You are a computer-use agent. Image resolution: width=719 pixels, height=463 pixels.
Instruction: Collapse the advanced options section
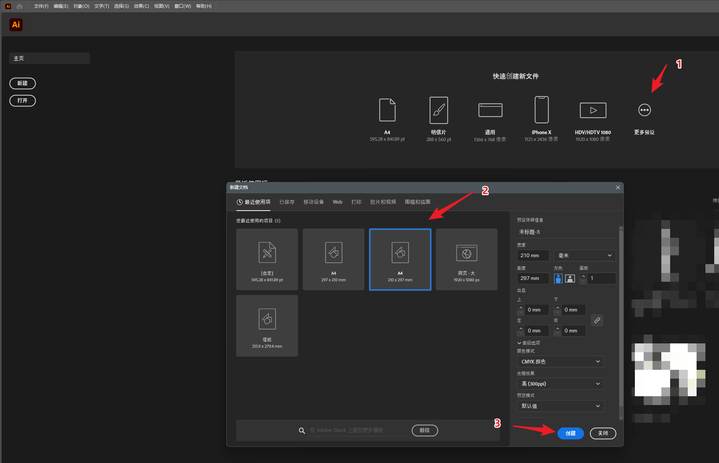click(x=520, y=343)
